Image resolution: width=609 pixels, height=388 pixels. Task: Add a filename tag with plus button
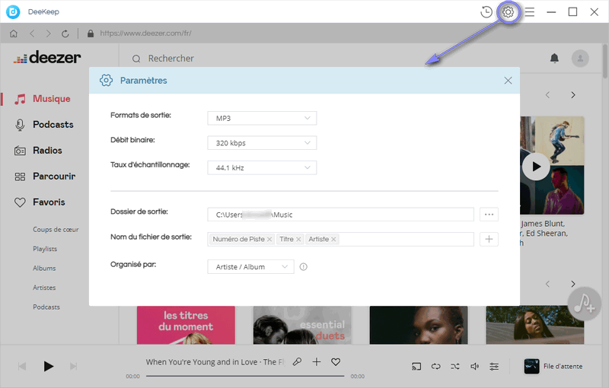pos(489,240)
